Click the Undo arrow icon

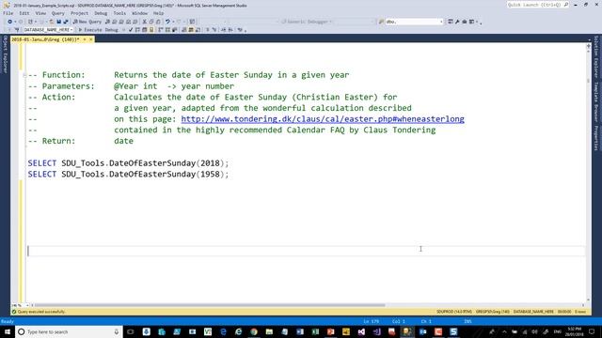tap(167, 22)
